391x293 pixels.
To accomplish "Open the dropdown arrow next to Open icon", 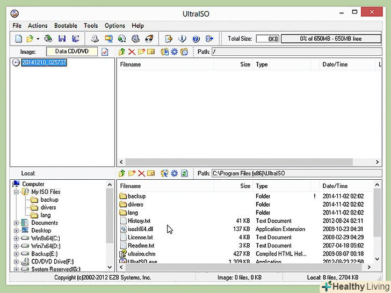I will 38,39.
